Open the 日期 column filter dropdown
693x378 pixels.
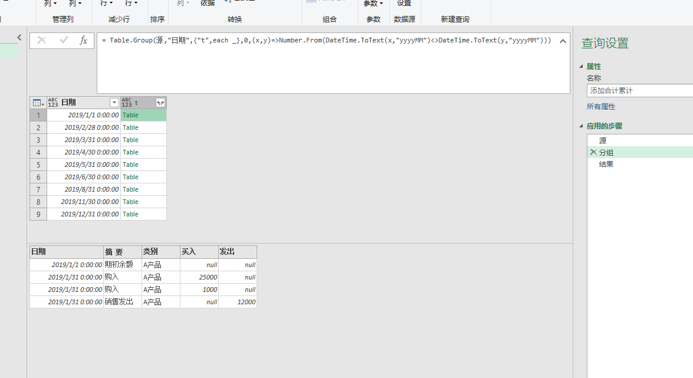[x=114, y=102]
